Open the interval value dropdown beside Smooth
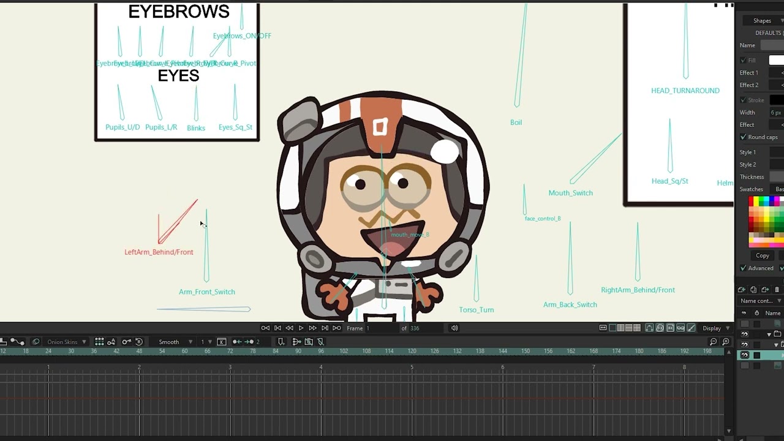This screenshot has width=784, height=441. pyautogui.click(x=206, y=342)
